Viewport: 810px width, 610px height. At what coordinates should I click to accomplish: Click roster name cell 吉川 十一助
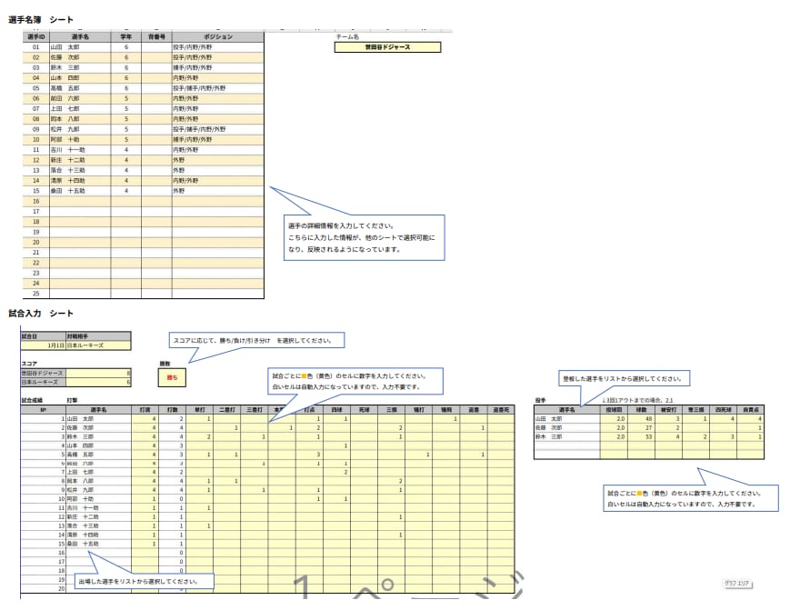(x=80, y=150)
